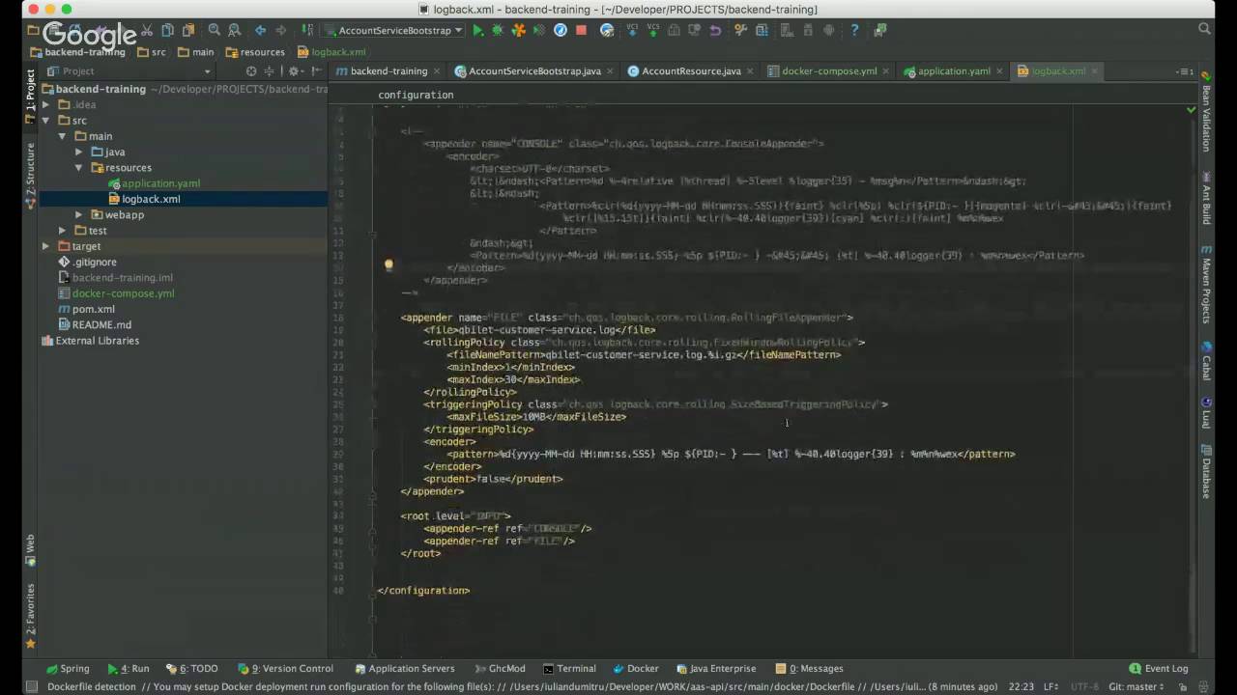Click the search everywhere magnifier icon
This screenshot has width=1237, height=695.
pos(1204,29)
